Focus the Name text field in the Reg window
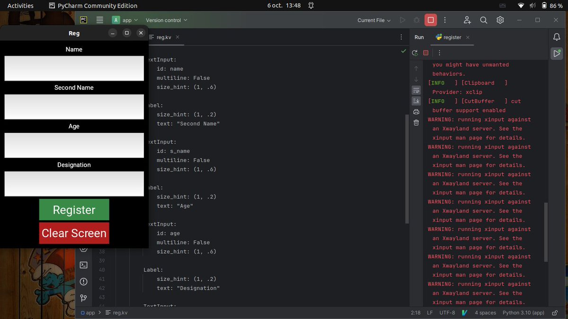Viewport: 568px width, 319px height. tap(74, 69)
